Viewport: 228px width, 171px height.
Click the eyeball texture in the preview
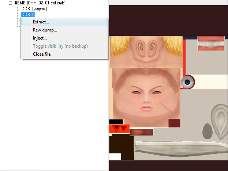click(x=187, y=82)
